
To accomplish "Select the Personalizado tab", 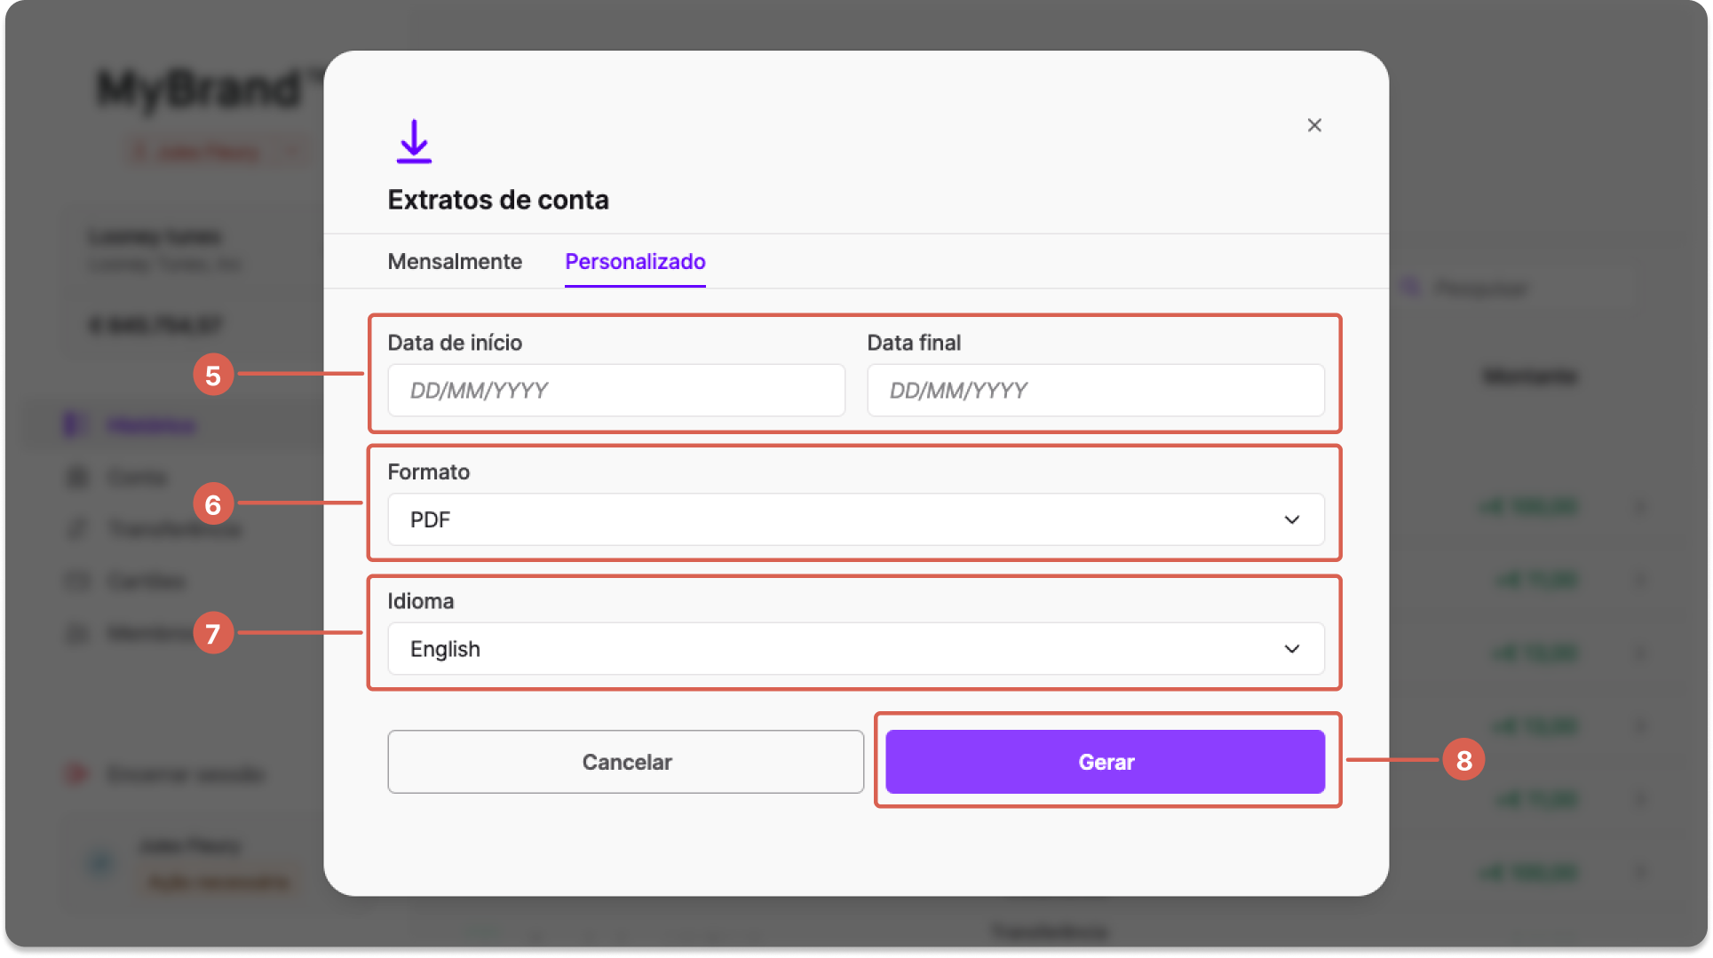I will coord(635,262).
